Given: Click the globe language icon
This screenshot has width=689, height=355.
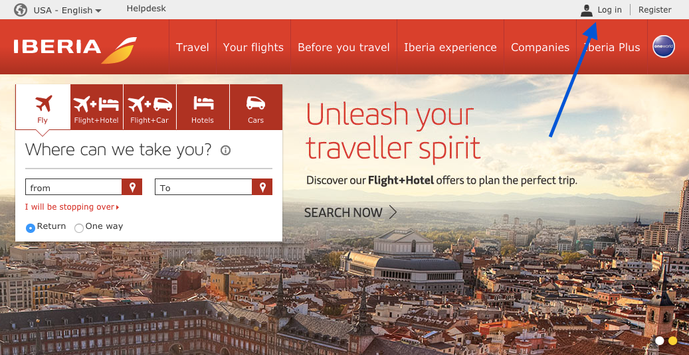Looking at the screenshot, I should point(21,10).
